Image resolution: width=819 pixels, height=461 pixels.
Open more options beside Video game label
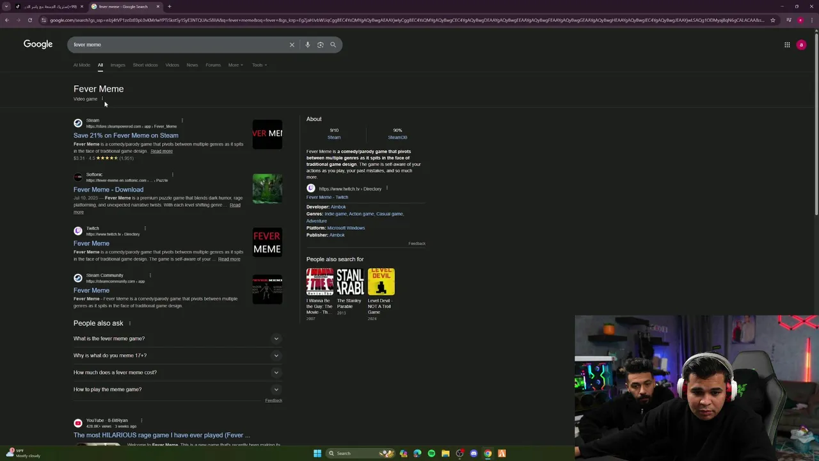(102, 99)
